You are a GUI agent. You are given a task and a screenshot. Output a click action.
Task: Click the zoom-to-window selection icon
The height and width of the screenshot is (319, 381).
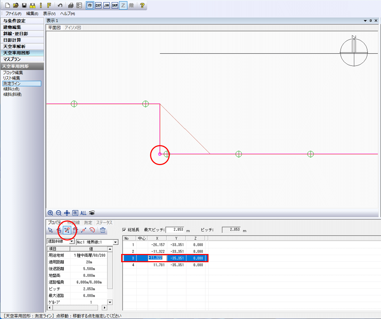click(x=75, y=213)
